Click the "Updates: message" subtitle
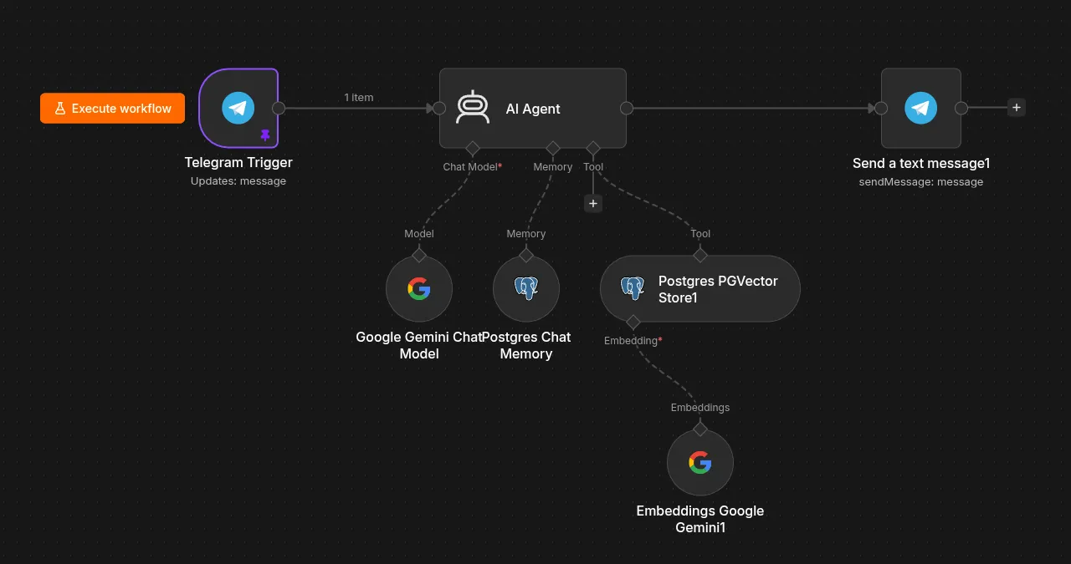Viewport: 1071px width, 564px height. [x=238, y=181]
